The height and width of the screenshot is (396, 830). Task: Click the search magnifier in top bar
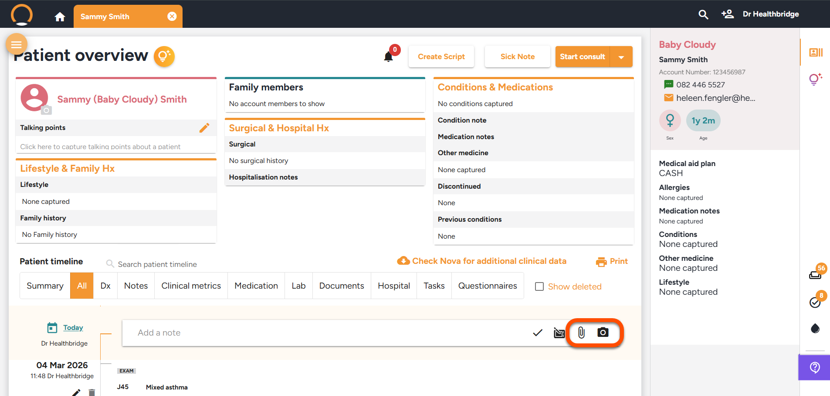tap(703, 14)
